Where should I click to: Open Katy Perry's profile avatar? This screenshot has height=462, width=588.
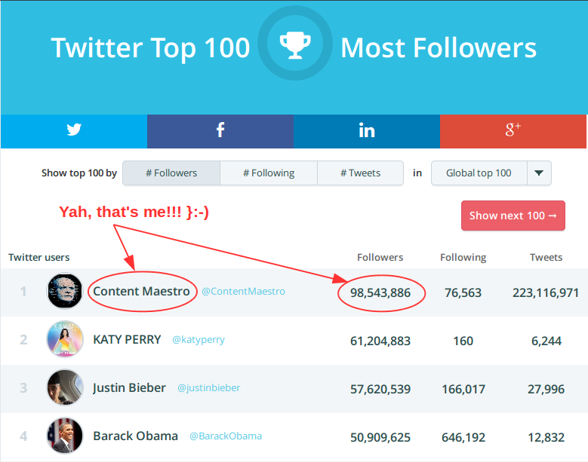tap(65, 340)
